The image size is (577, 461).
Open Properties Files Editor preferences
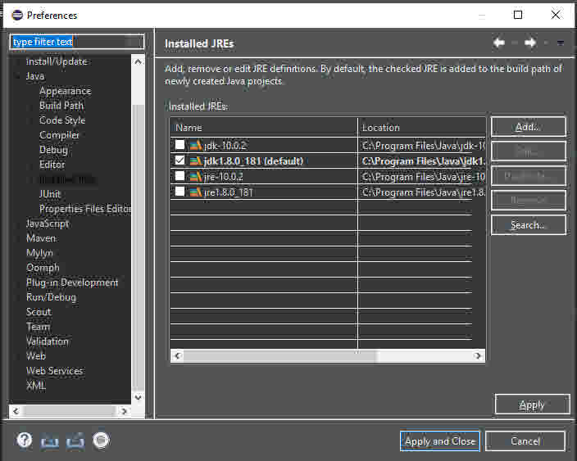[x=85, y=209]
